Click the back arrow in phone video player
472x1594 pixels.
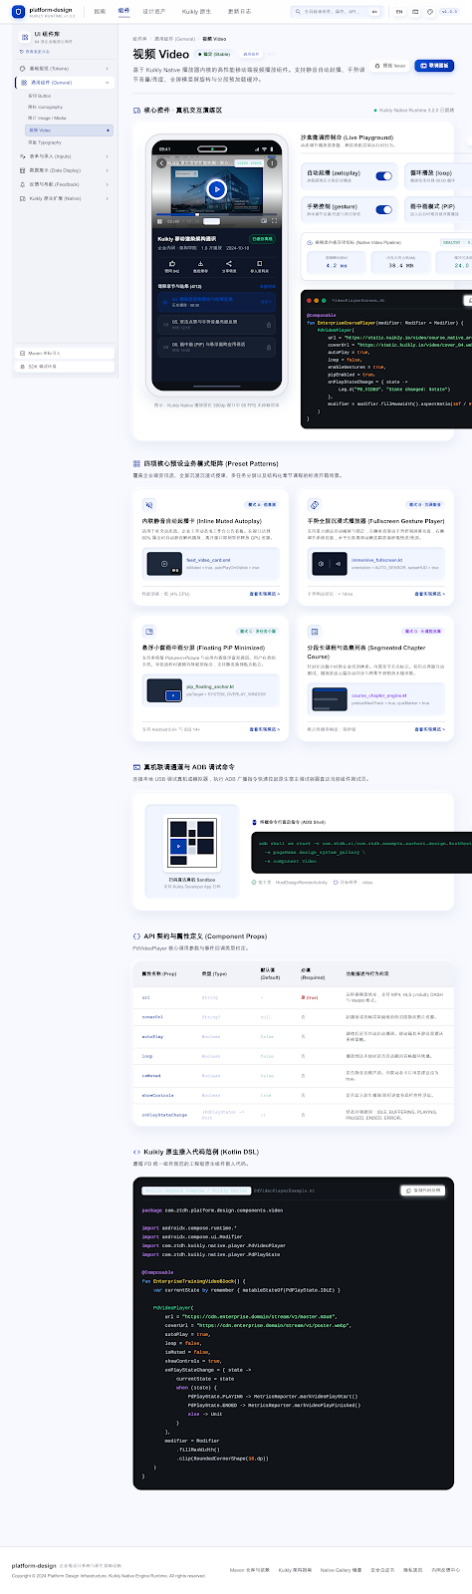pyautogui.click(x=161, y=163)
